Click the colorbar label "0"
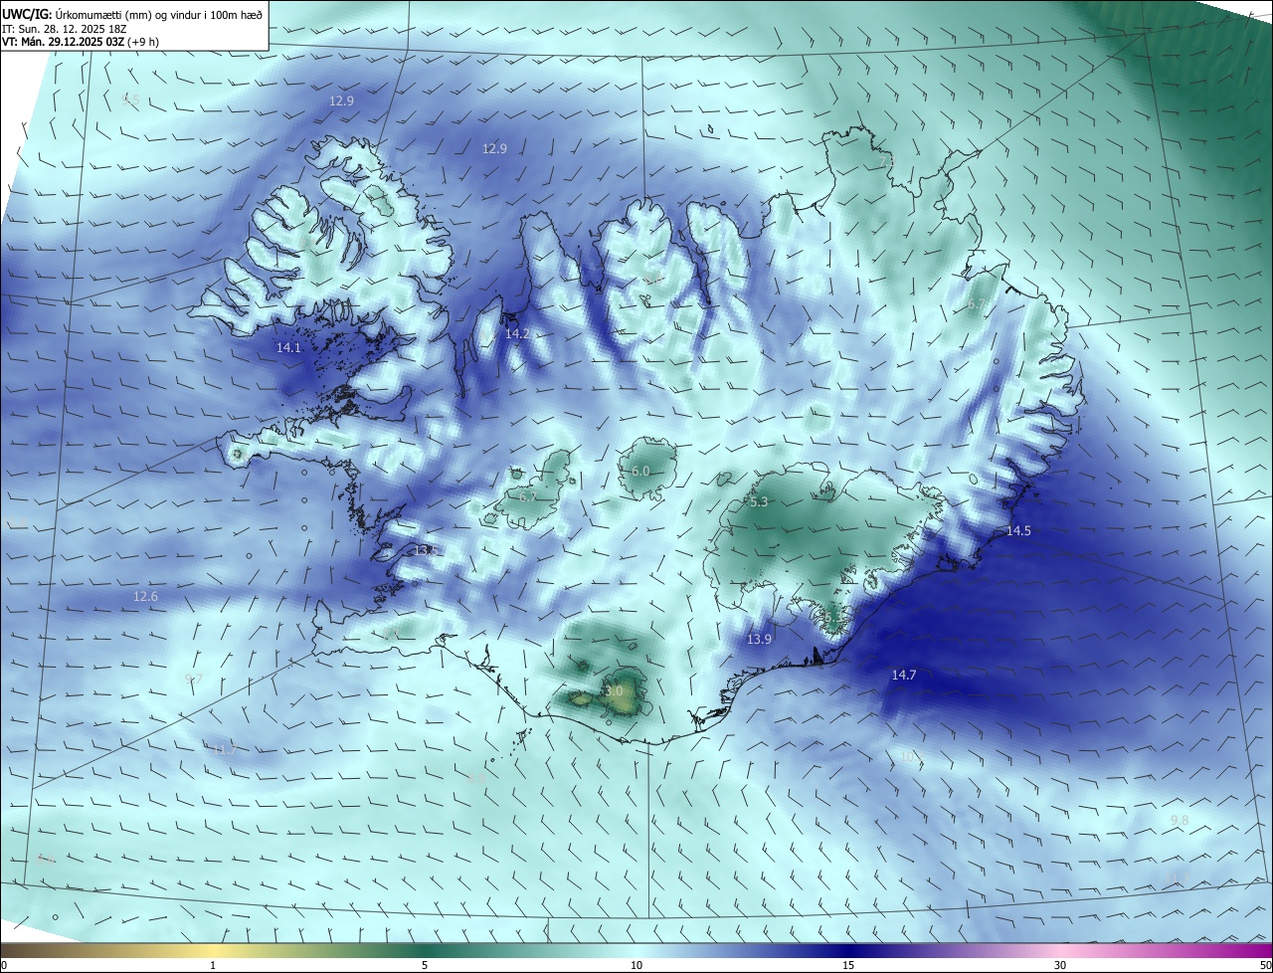Screen dimensions: 1273x973 click(4, 965)
